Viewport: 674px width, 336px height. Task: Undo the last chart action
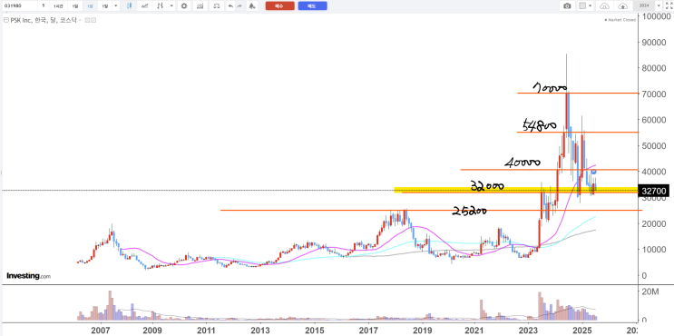(x=230, y=6)
